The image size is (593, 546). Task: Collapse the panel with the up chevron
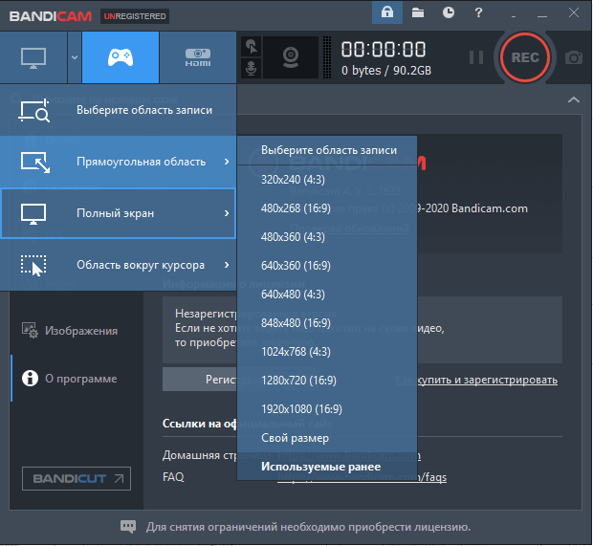574,99
